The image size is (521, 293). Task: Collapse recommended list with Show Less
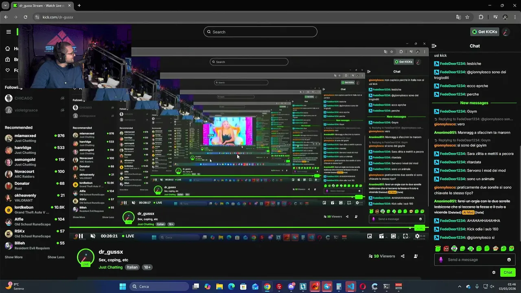pos(56,257)
